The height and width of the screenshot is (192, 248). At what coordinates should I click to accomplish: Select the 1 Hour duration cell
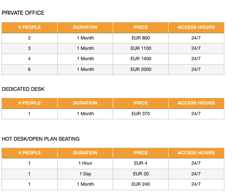[85, 164]
